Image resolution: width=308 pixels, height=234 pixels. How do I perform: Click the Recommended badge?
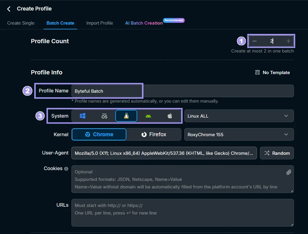pyautogui.click(x=174, y=20)
